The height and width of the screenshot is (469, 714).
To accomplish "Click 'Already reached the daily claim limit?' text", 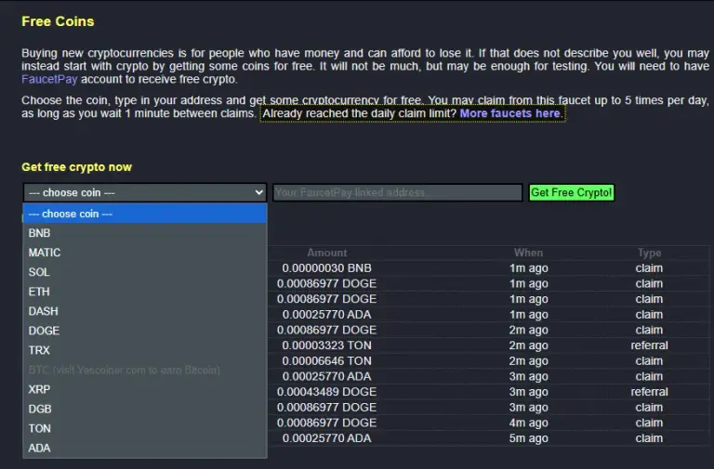I will (359, 113).
